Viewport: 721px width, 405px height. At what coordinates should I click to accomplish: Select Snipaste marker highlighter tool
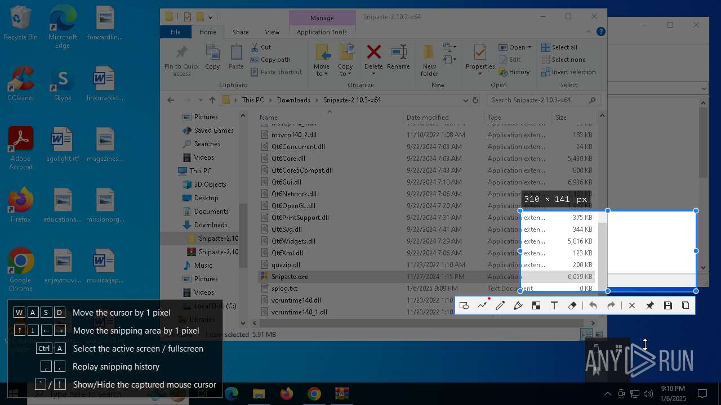click(x=518, y=305)
